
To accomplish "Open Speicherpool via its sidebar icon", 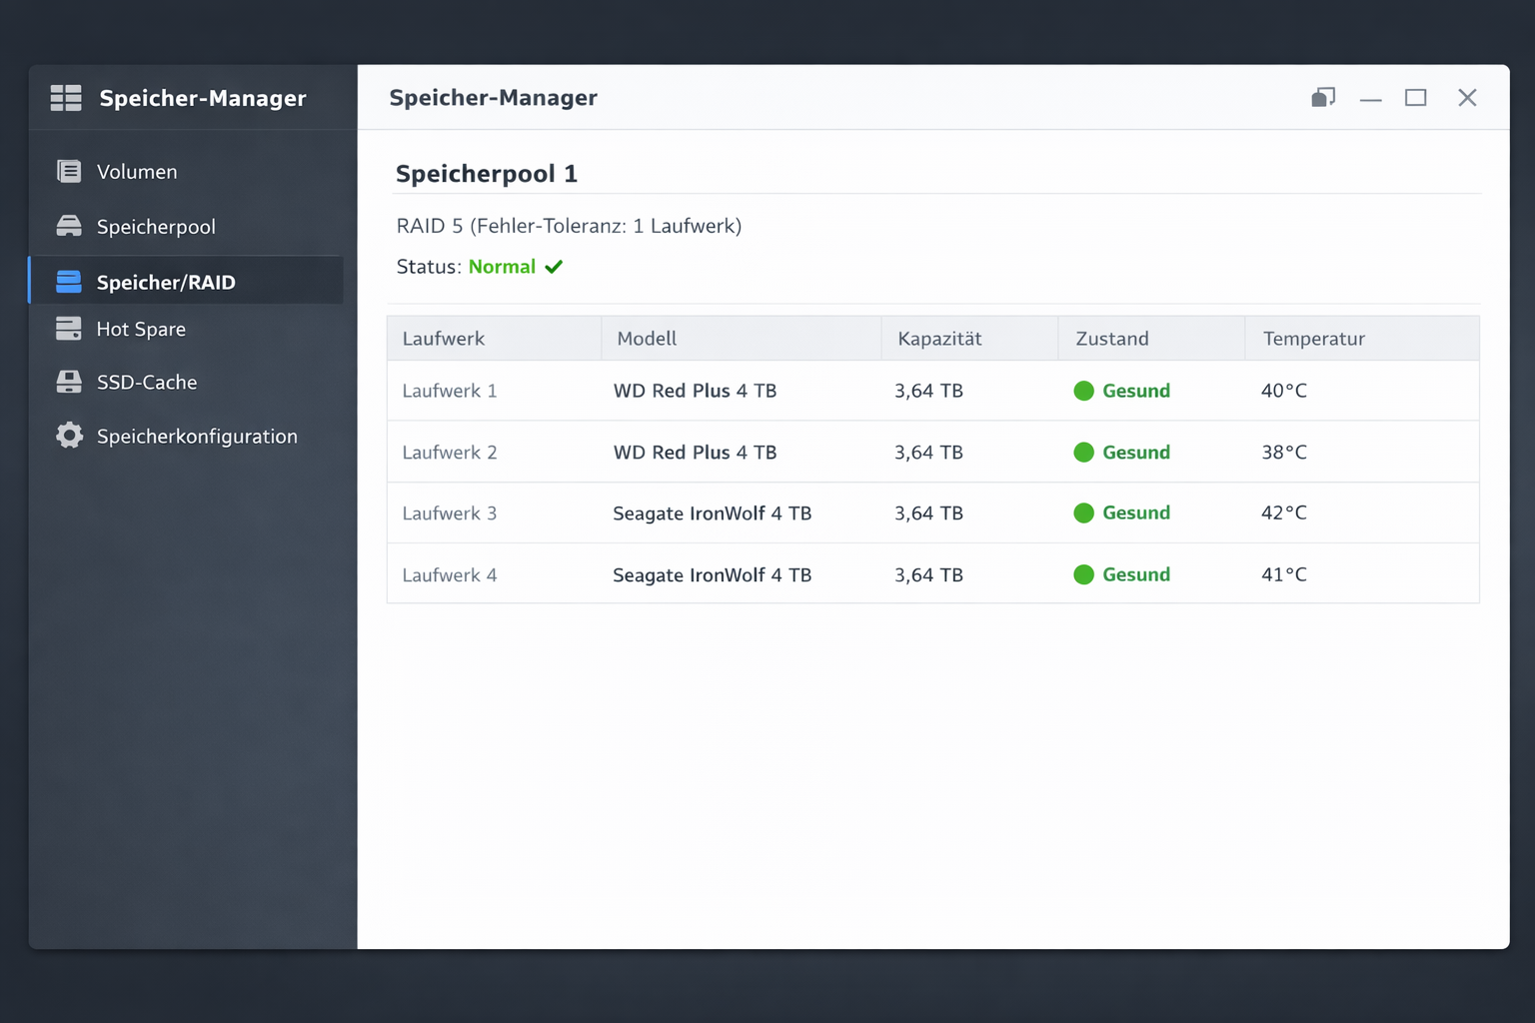I will pyautogui.click(x=68, y=226).
